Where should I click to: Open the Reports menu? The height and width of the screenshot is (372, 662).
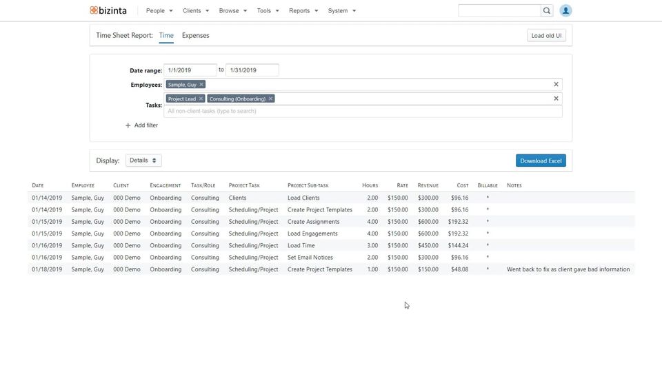click(303, 10)
